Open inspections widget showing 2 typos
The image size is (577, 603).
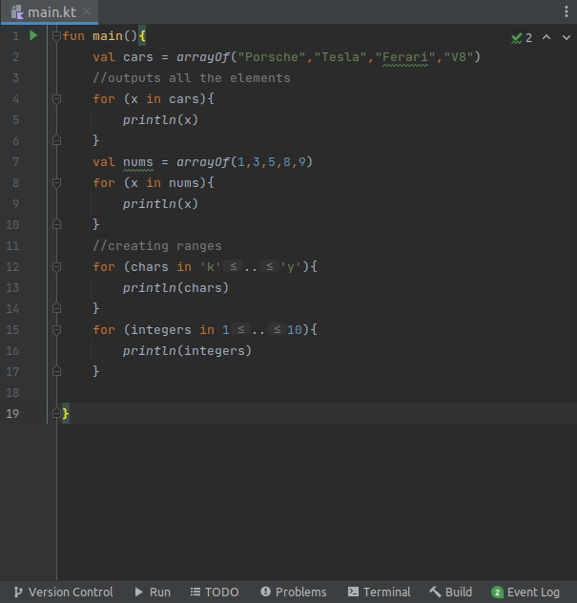pos(522,38)
